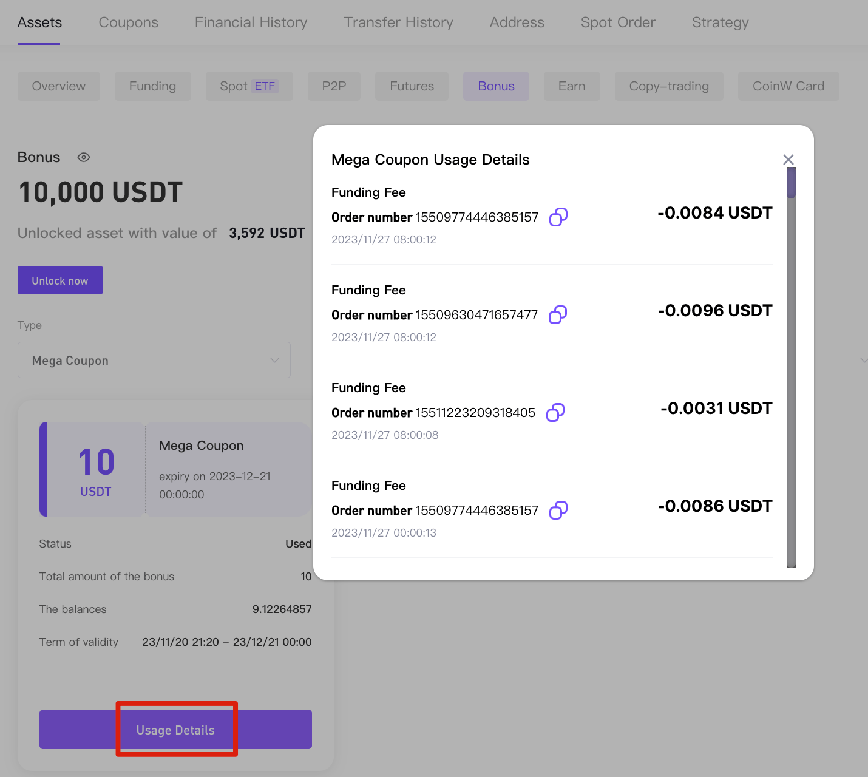The width and height of the screenshot is (868, 777).
Task: Open the Financial History tab
Action: point(251,22)
